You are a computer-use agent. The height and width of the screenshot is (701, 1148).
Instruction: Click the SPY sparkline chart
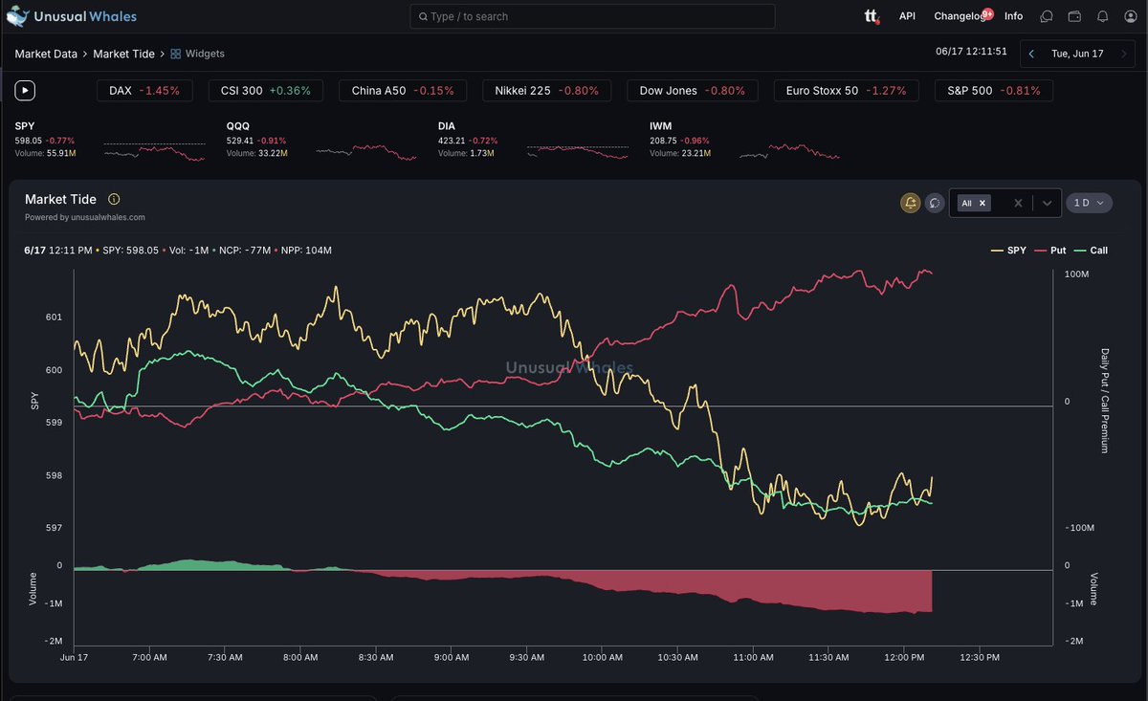(154, 150)
